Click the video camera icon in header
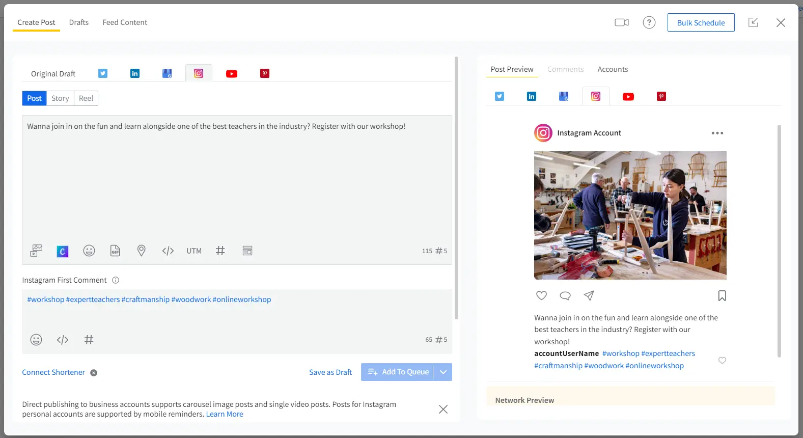This screenshot has width=803, height=438. point(621,22)
